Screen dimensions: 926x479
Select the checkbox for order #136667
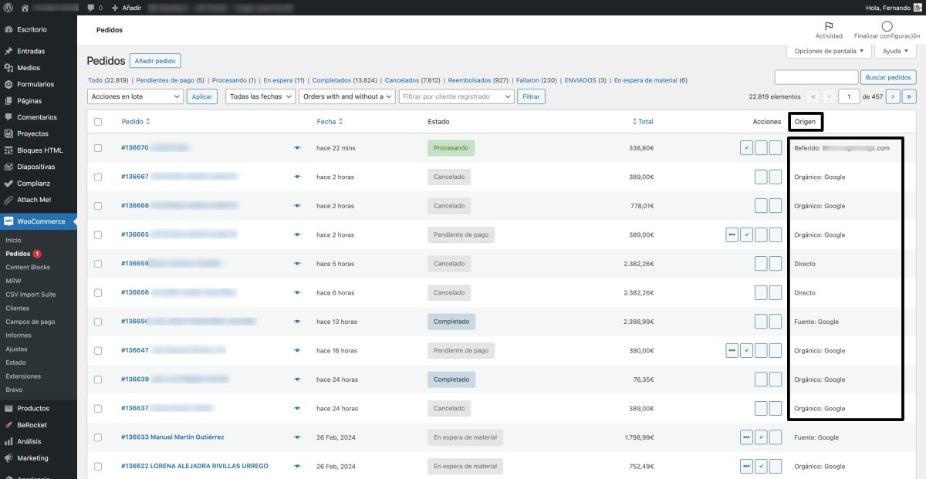pyautogui.click(x=98, y=176)
